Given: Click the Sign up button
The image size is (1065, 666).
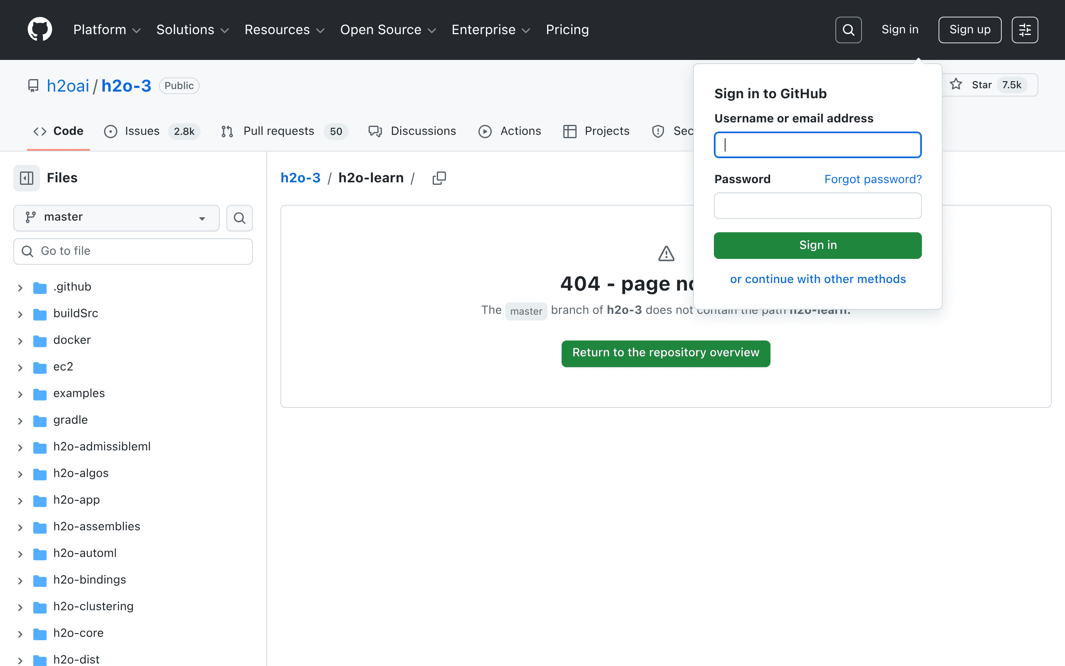Looking at the screenshot, I should 970,30.
